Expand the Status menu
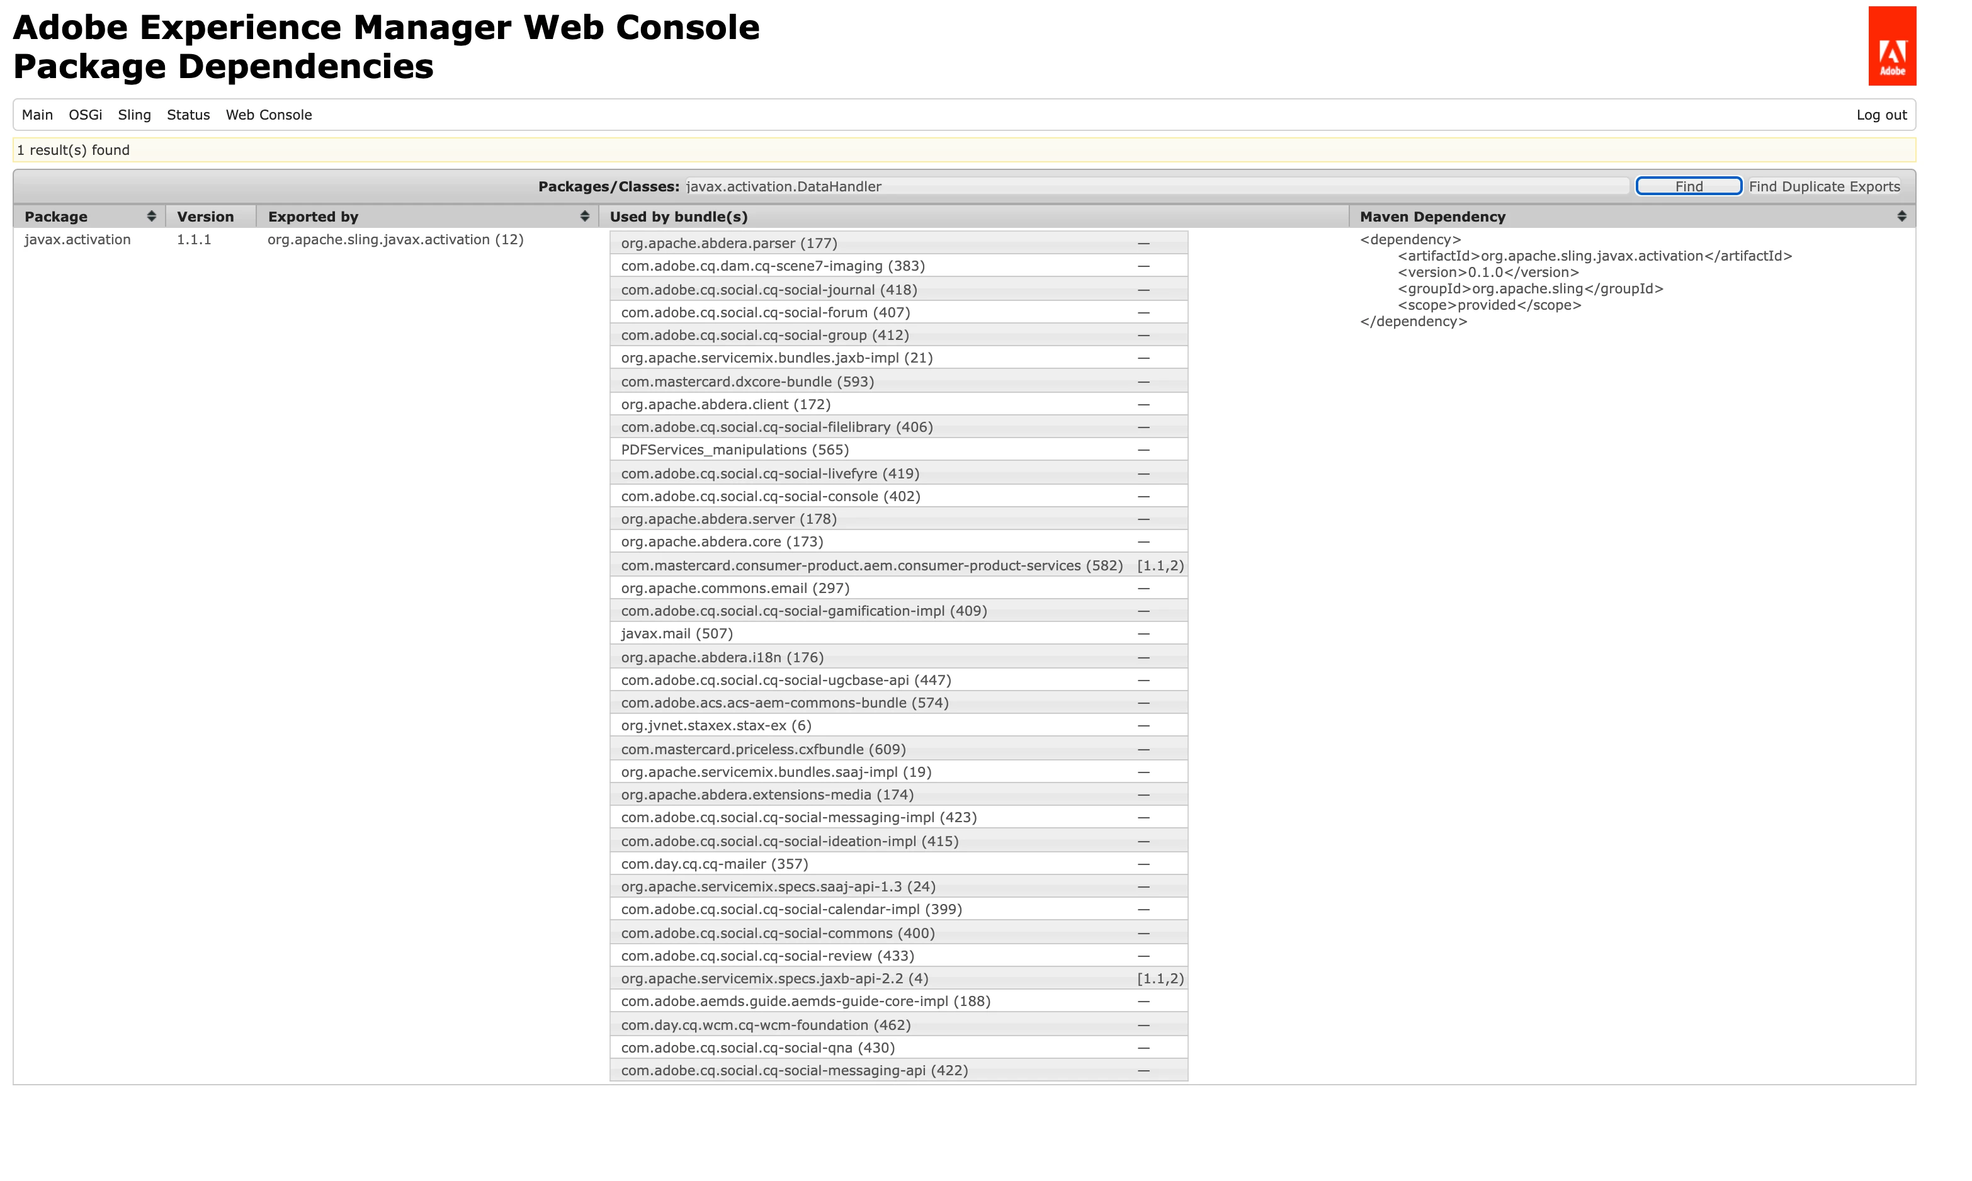Screen dimensions: 1972x1181 (189, 115)
